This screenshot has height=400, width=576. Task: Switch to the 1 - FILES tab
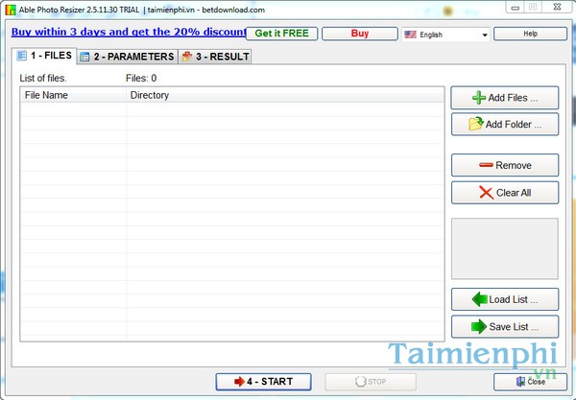[43, 57]
